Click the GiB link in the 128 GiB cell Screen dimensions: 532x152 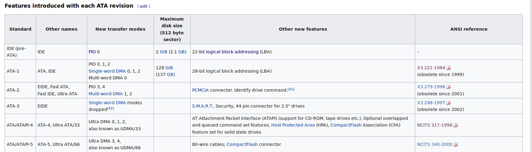[169, 68]
